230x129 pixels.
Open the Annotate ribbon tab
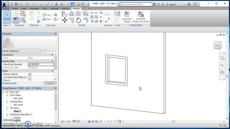click(34, 8)
